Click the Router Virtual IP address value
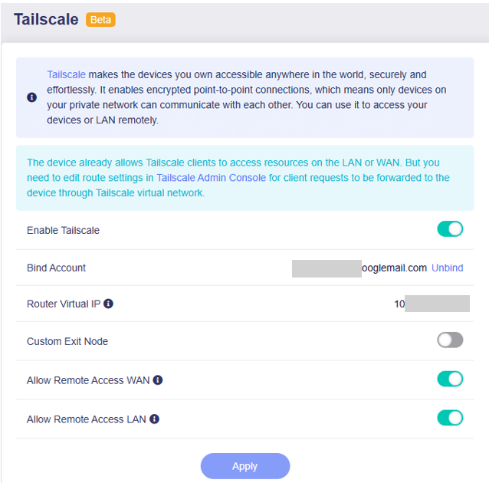489x483 pixels. (432, 304)
